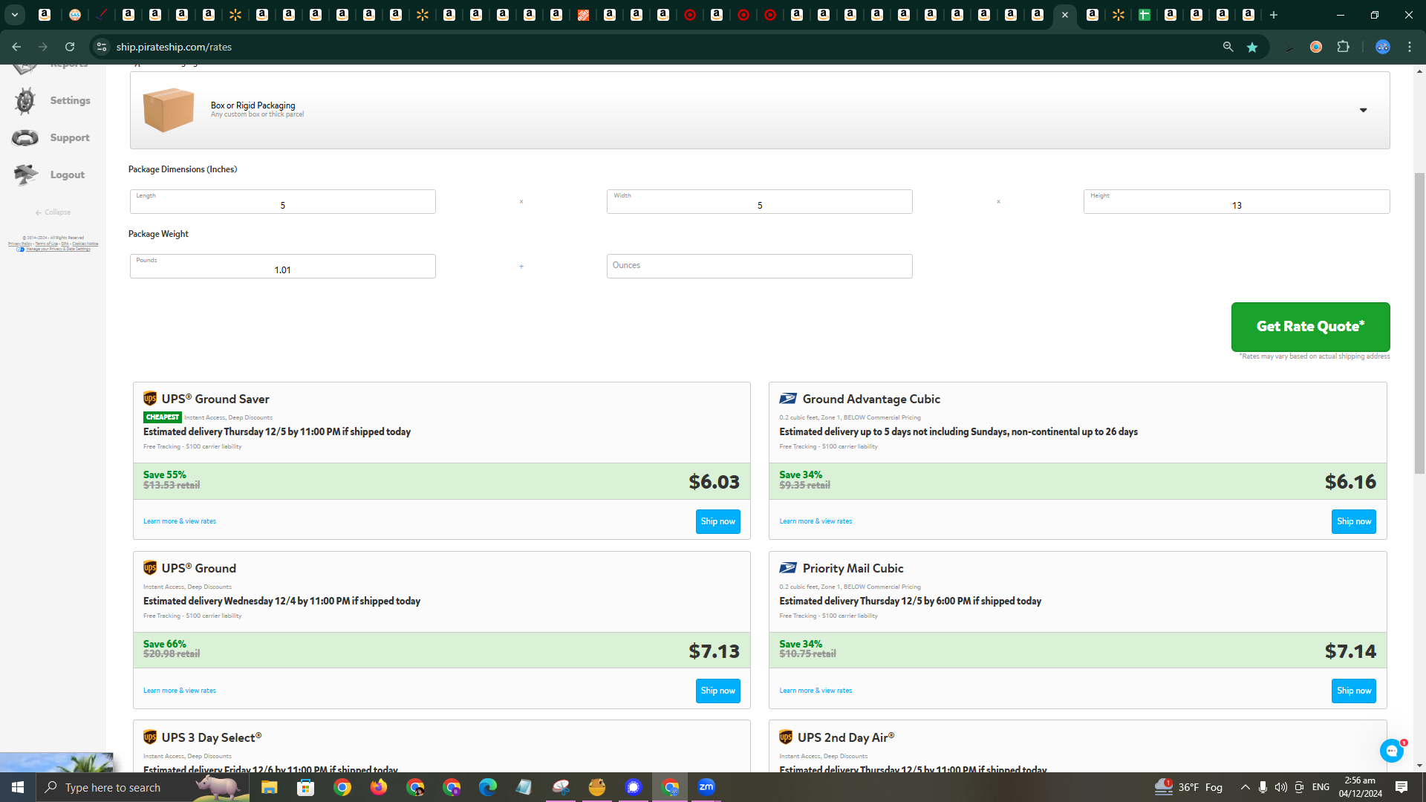The image size is (1426, 802).
Task: Focus the Length dimension field
Action: pyautogui.click(x=282, y=201)
